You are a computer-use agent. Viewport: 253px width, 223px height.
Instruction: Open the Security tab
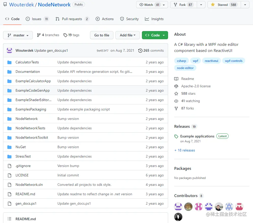tap(129, 19)
